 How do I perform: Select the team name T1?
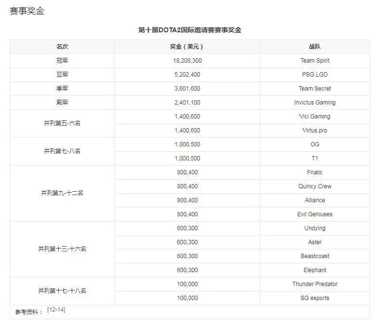pos(315,158)
